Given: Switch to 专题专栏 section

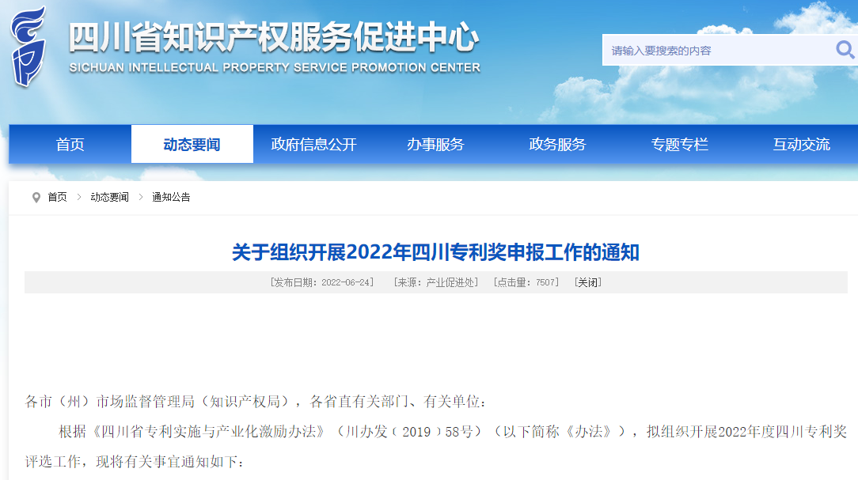Looking at the screenshot, I should 679,145.
